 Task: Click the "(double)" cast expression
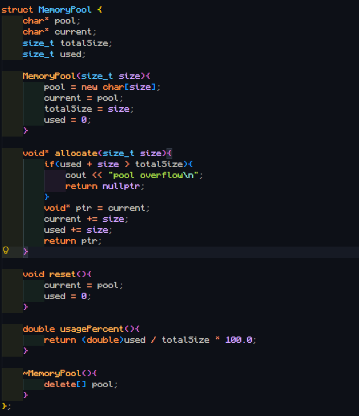point(103,340)
